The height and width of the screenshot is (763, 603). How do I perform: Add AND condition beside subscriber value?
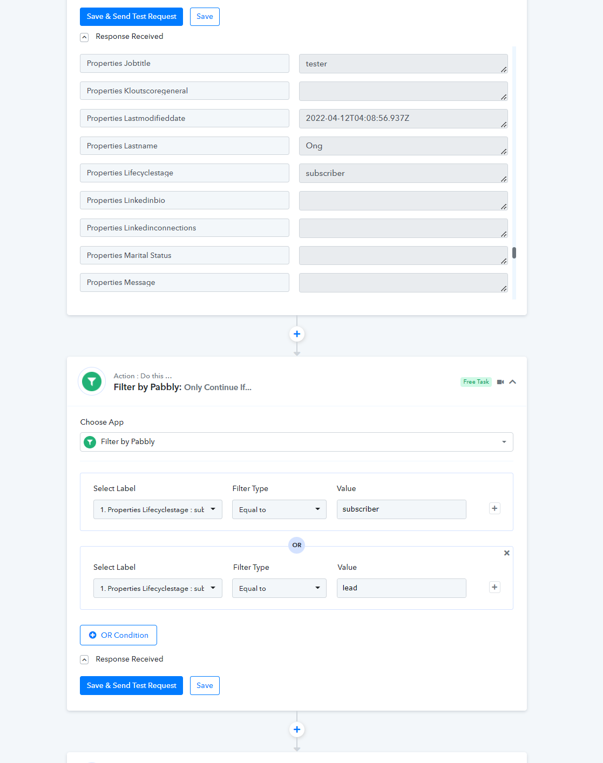click(x=494, y=508)
